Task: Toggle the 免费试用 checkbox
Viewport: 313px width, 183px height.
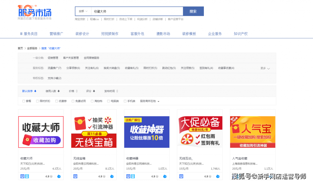Action: pos(73,101)
